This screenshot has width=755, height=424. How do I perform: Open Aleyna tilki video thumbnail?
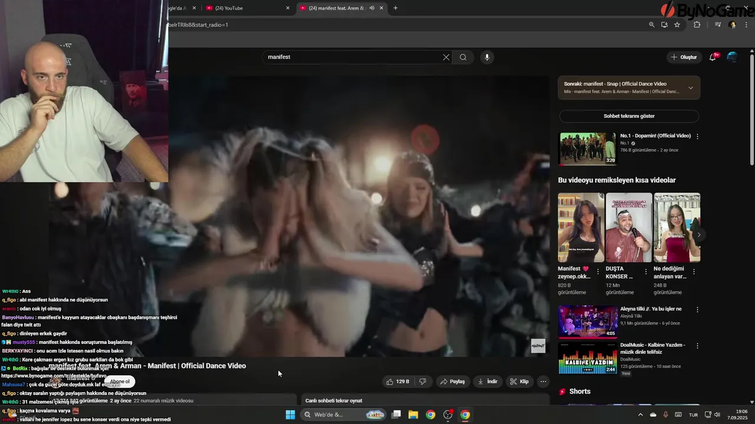(x=587, y=322)
